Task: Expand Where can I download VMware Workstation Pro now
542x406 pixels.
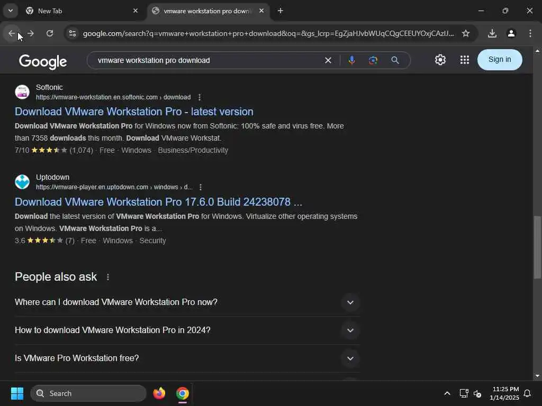Action: pos(187,302)
